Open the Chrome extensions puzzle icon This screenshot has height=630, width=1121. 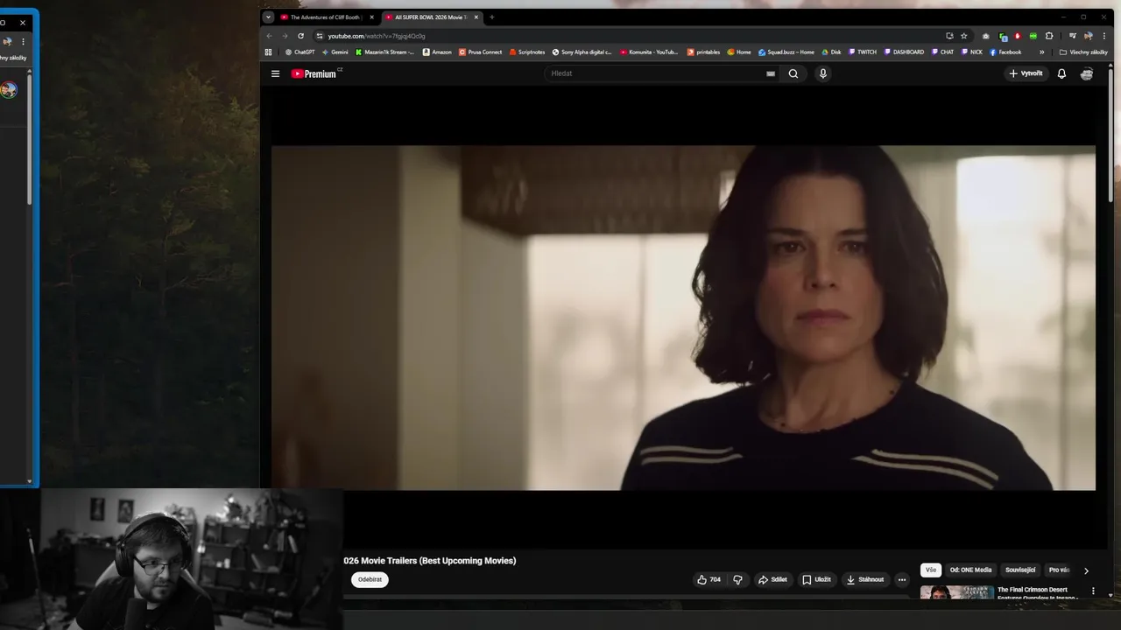coord(1049,36)
